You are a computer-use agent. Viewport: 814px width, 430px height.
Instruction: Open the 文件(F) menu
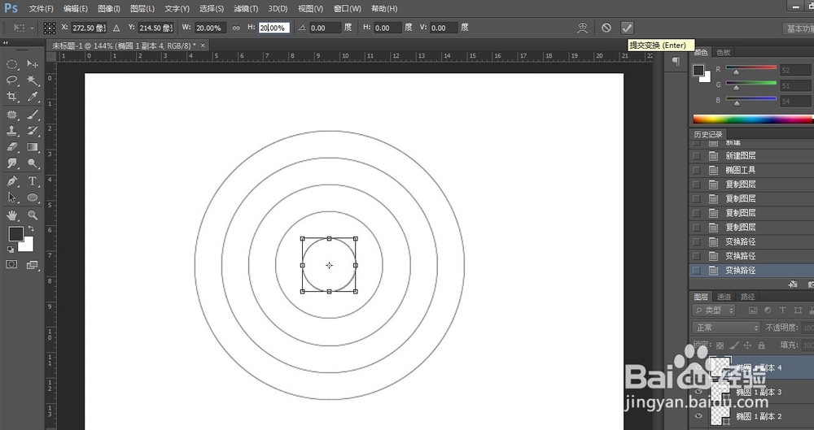(x=41, y=9)
